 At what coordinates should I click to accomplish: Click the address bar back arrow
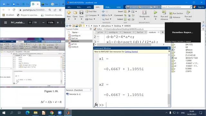[67, 26]
